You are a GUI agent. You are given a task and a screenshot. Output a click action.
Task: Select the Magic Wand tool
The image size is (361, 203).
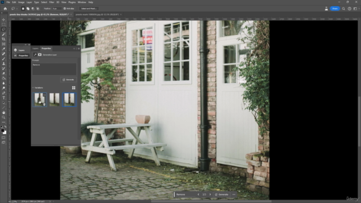[x=3, y=34]
